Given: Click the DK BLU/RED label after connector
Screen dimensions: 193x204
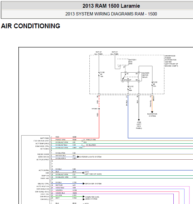Looking at the screenshot, I should pos(91,145).
